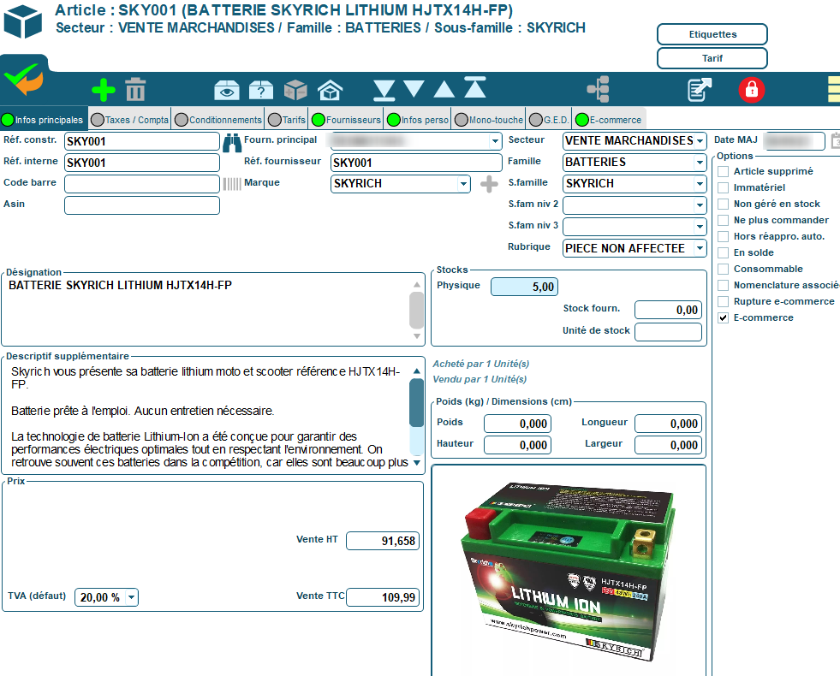Delete article using trash can icon

135,89
